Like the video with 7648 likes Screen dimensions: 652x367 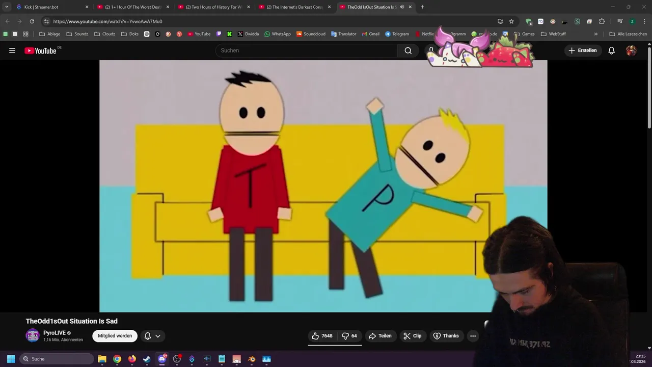pos(322,336)
